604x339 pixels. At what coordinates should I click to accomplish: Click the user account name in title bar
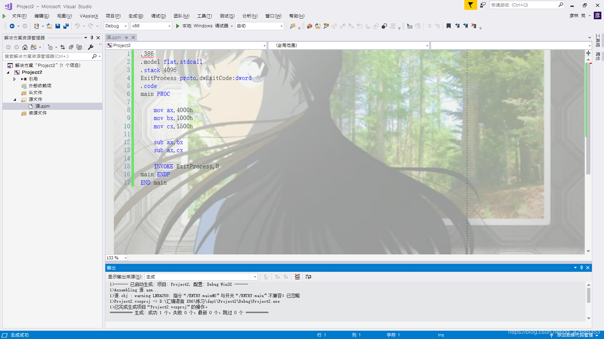pyautogui.click(x=577, y=15)
